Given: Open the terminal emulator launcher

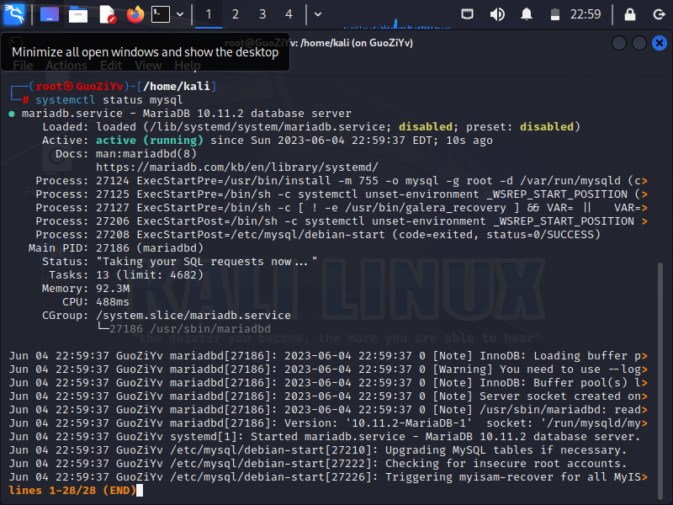Looking at the screenshot, I should tap(161, 14).
